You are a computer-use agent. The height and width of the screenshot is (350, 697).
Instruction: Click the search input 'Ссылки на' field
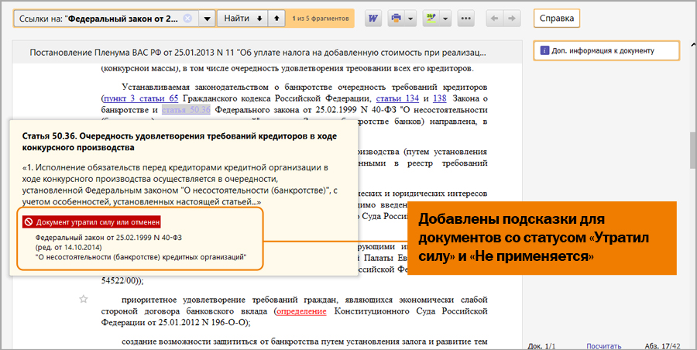point(101,18)
